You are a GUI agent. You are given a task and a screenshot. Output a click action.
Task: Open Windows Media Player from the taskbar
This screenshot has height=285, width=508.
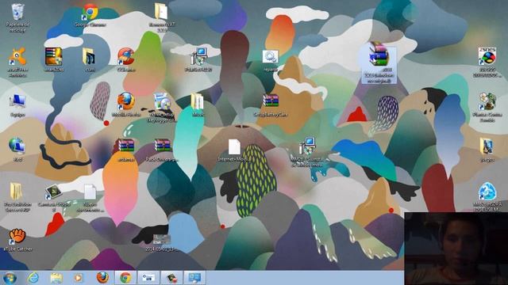79,278
